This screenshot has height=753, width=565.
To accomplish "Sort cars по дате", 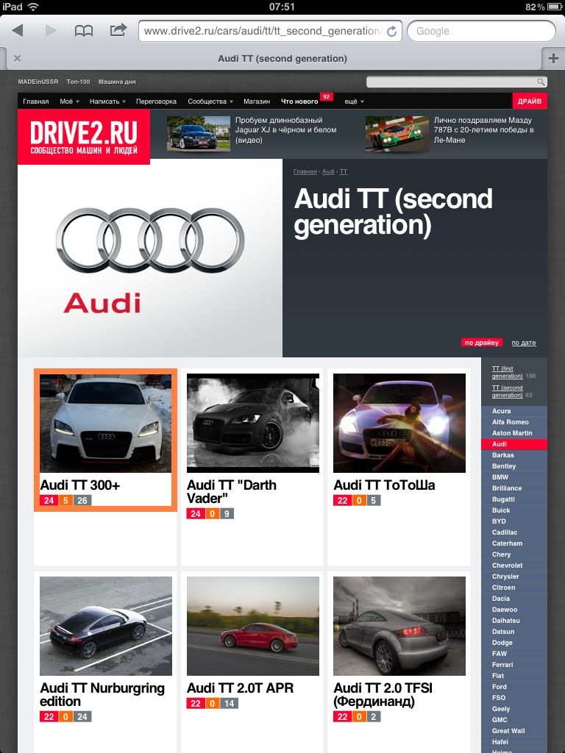I will pos(524,343).
